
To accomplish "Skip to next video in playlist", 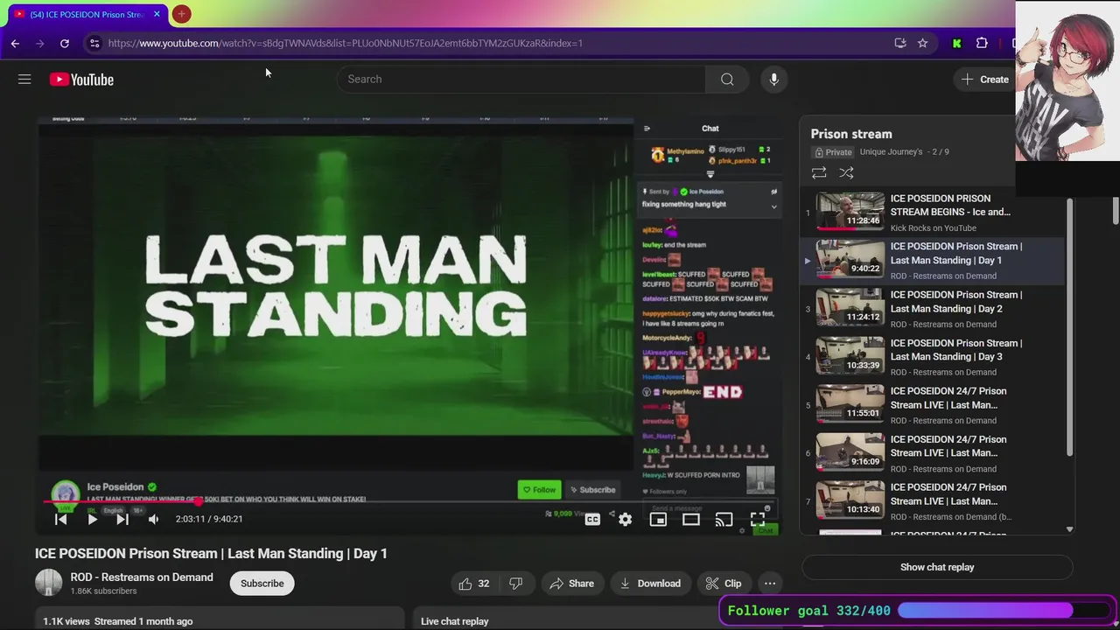I will 122,519.
